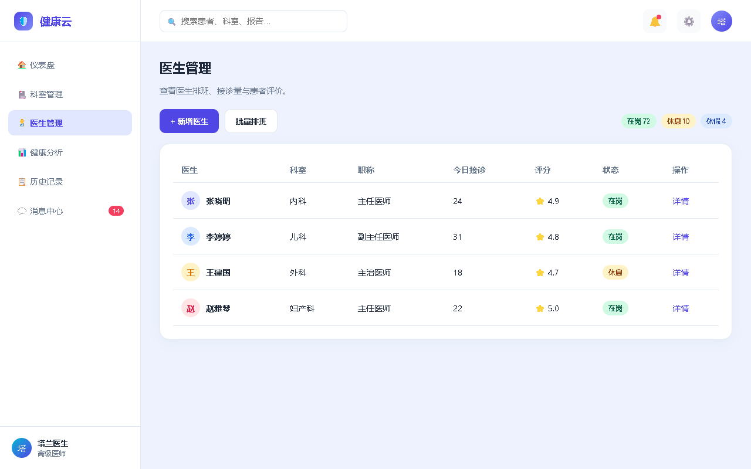Click the 健康分析 chart icon
This screenshot has width=751, height=469.
22,152
